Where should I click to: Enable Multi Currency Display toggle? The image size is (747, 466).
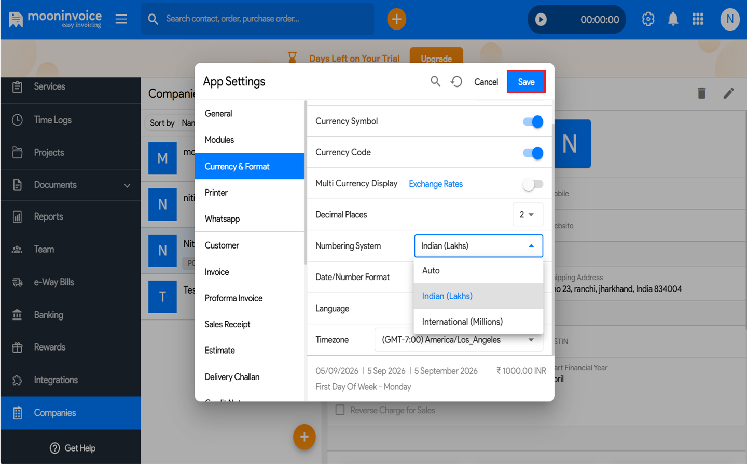[533, 184]
